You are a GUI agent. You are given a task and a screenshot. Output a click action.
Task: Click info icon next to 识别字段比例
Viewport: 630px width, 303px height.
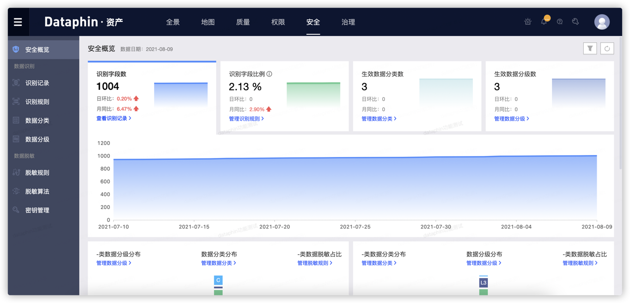pyautogui.click(x=269, y=74)
